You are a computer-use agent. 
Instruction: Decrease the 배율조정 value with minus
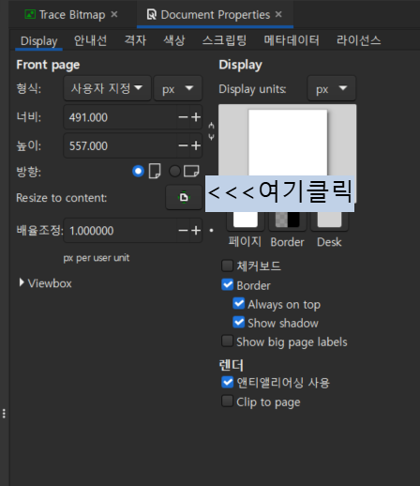point(183,231)
